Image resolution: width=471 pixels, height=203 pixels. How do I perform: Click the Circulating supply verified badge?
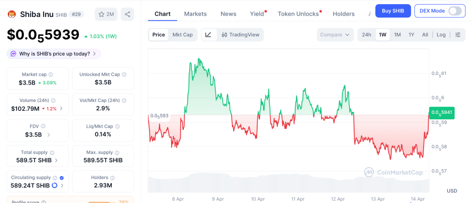pyautogui.click(x=62, y=177)
